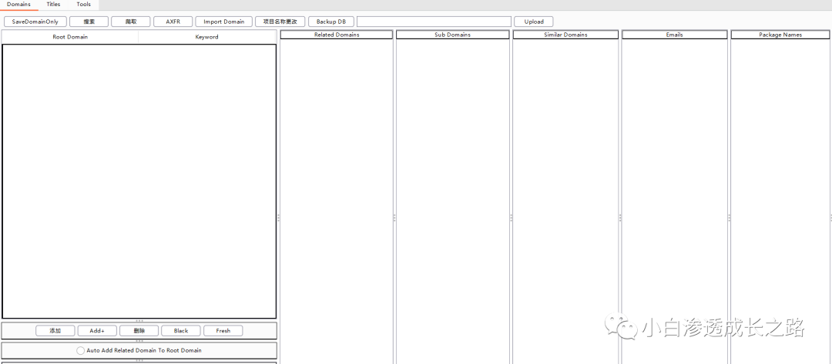The image size is (832, 364).
Task: Click the 爬取 (crawl) button
Action: [x=130, y=22]
